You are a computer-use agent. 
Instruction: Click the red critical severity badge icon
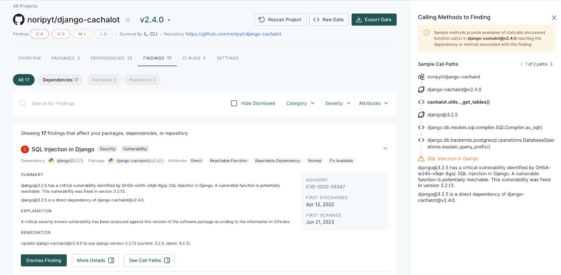tap(25, 149)
